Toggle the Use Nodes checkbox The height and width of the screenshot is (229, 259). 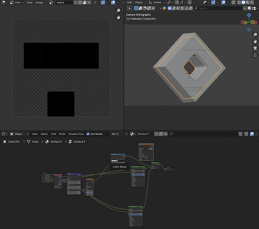pos(88,134)
